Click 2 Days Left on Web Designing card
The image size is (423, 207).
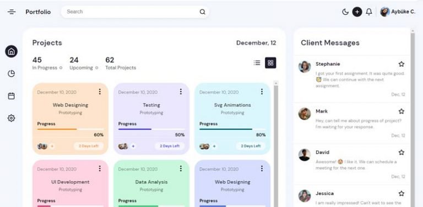tap(89, 146)
